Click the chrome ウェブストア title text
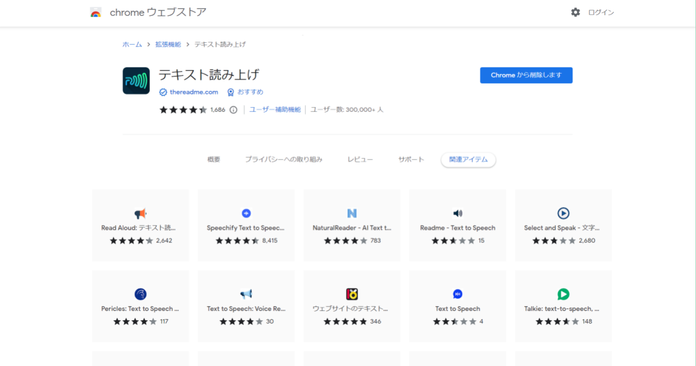Viewport: 696px width, 366px height. click(158, 12)
